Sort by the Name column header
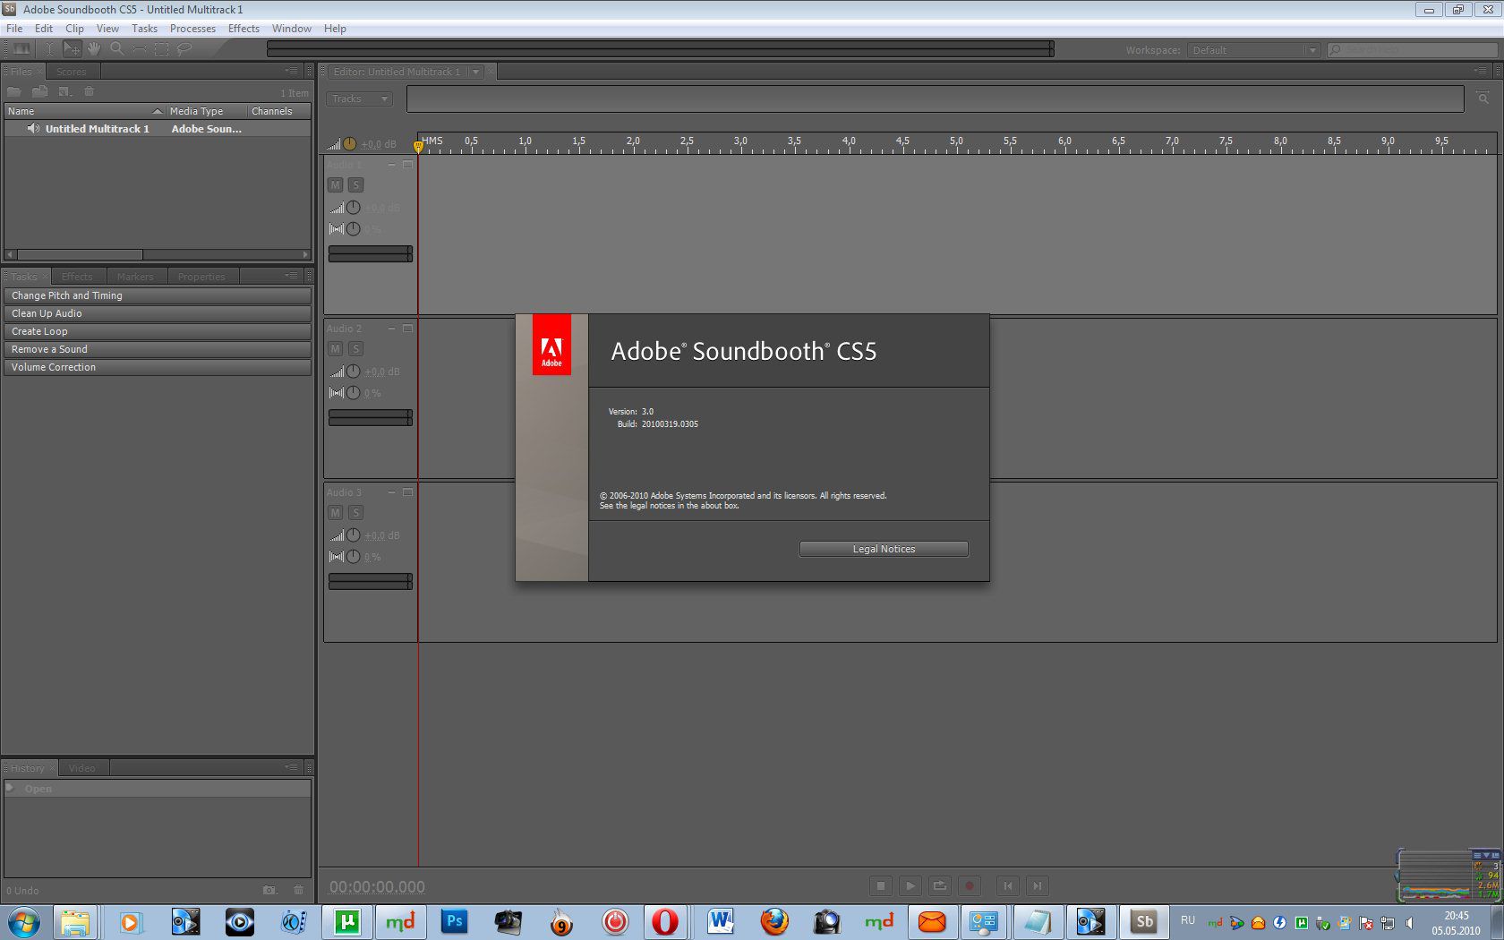This screenshot has height=940, width=1504. [85, 111]
